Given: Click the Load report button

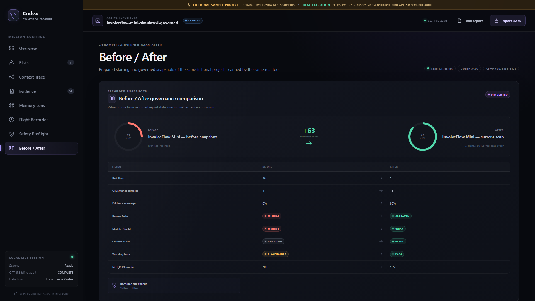Looking at the screenshot, I should [x=470, y=21].
